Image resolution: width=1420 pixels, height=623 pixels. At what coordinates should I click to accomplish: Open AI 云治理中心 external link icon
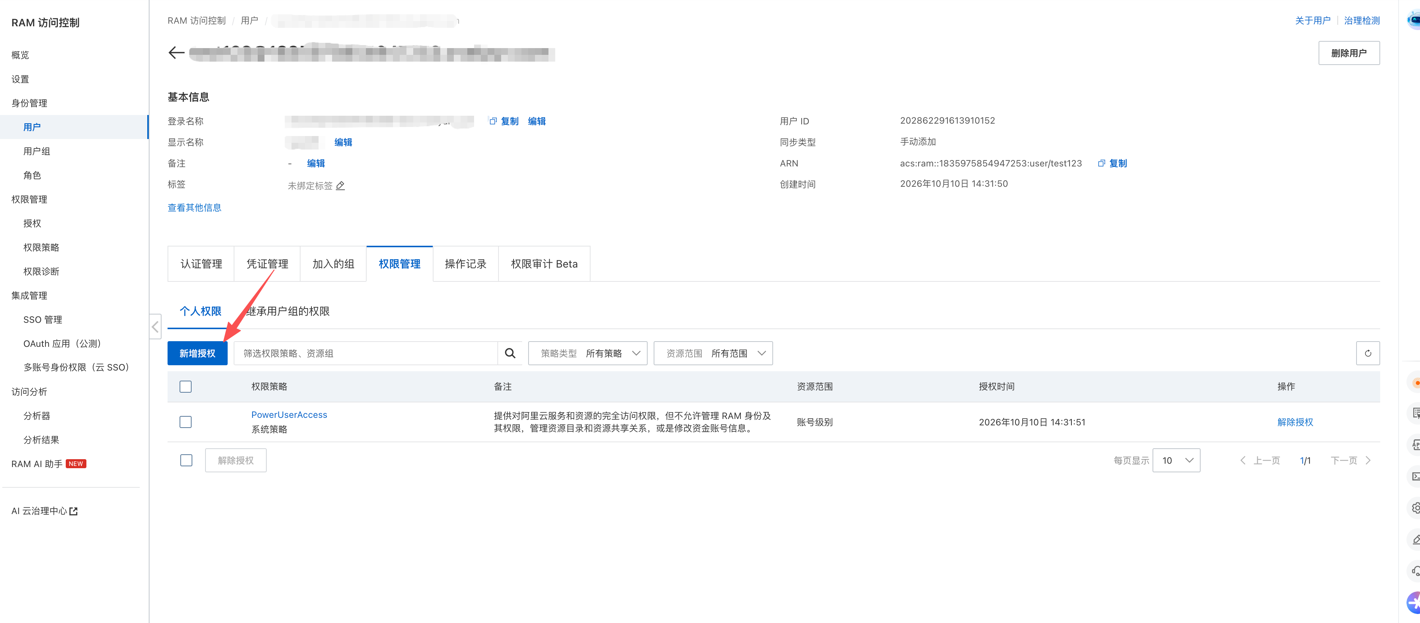coord(74,512)
